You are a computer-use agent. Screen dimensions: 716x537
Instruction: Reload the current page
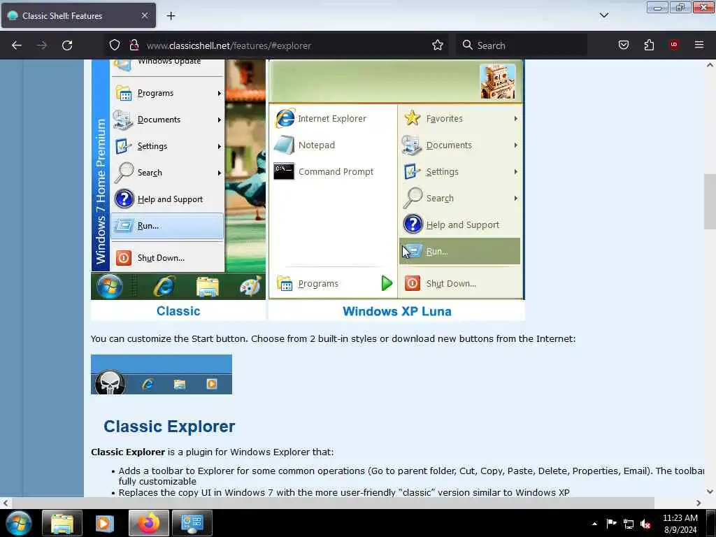point(67,45)
